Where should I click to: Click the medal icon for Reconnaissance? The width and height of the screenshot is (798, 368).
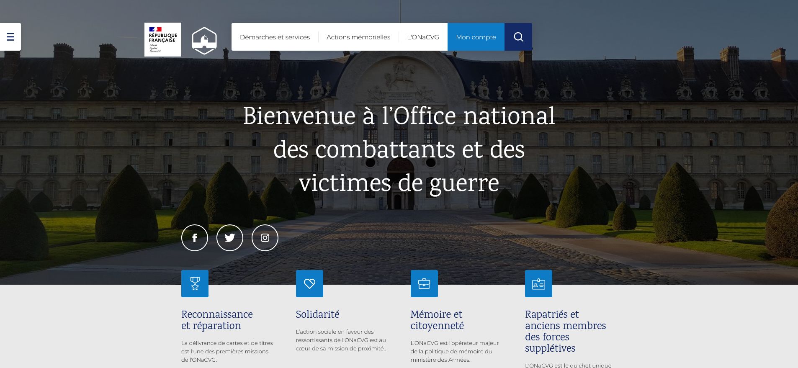[195, 283]
